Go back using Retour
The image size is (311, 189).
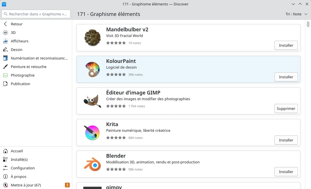pos(16,24)
